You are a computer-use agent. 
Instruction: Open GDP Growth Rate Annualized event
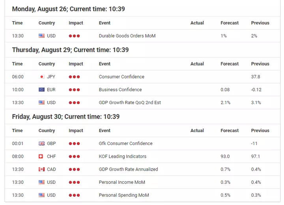[x=129, y=170]
